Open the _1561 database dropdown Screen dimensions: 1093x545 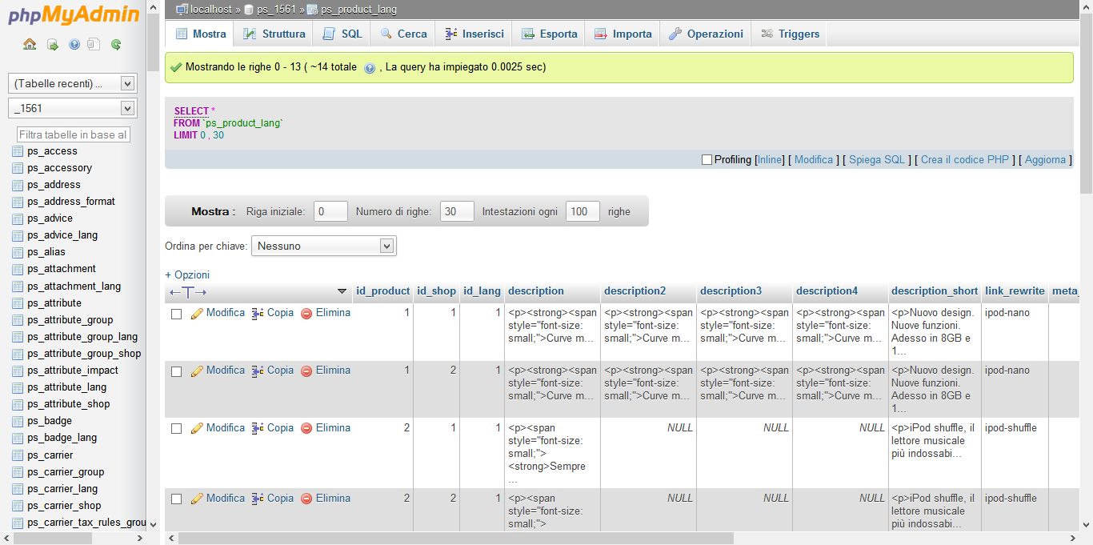coord(73,108)
